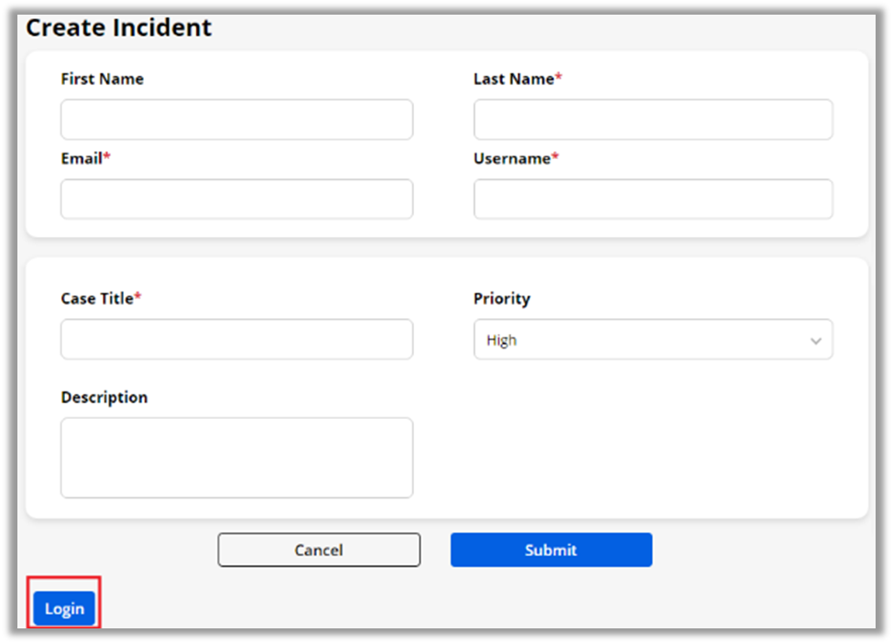Image resolution: width=893 pixels, height=643 pixels.
Task: Click inside the Description text area
Action: 236,457
